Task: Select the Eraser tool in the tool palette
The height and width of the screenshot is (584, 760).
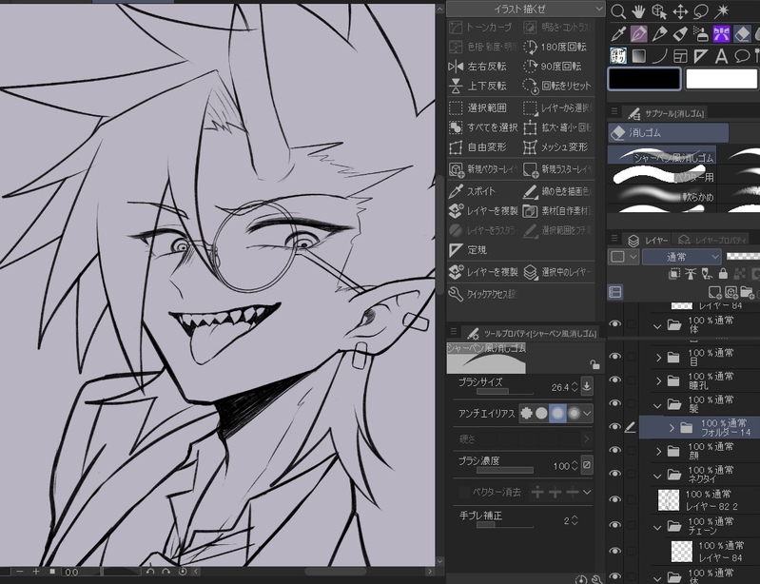Action: 742,34
